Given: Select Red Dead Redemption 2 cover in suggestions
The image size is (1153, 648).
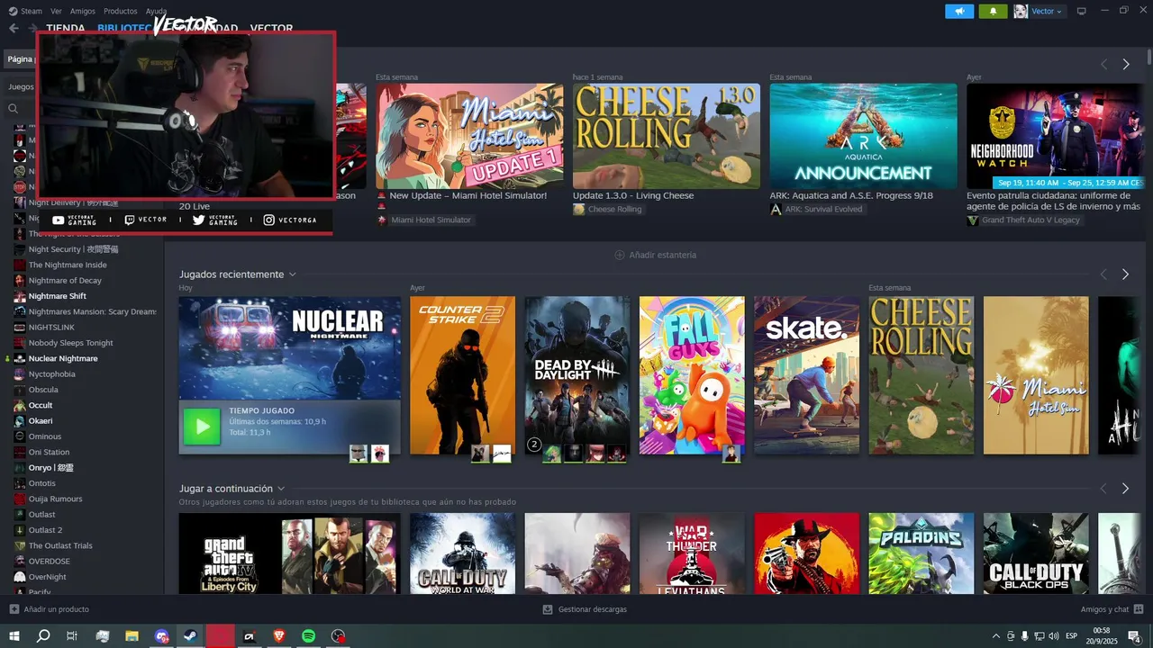Looking at the screenshot, I should point(806,553).
